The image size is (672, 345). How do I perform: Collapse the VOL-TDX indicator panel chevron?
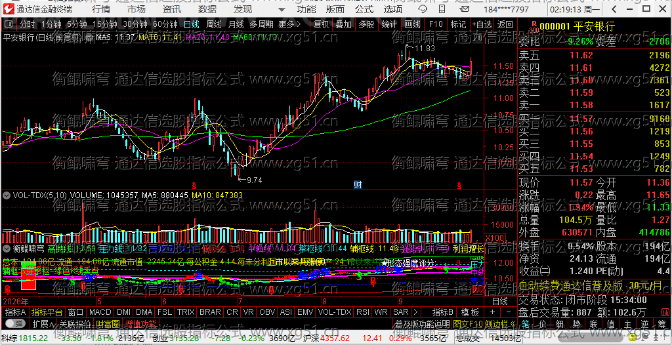point(7,195)
